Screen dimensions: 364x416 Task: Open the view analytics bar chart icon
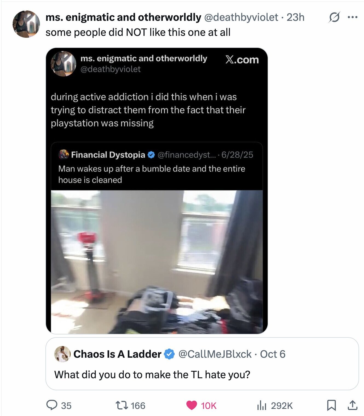(261, 405)
